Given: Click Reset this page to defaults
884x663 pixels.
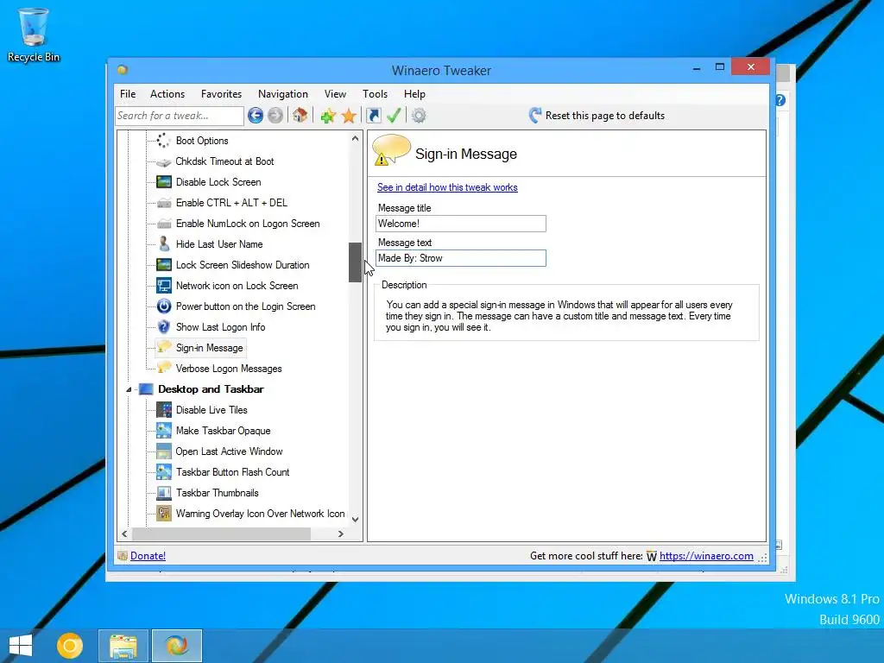Looking at the screenshot, I should (597, 116).
